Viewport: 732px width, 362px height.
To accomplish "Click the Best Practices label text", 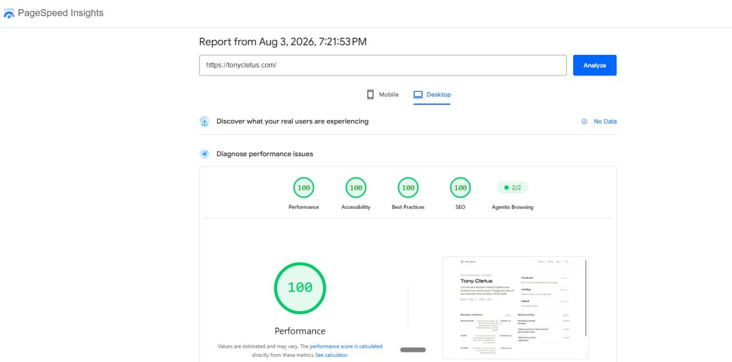I will coord(408,207).
